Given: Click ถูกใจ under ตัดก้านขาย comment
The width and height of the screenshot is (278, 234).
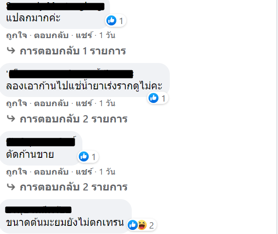Looking at the screenshot, I should [x=17, y=172].
